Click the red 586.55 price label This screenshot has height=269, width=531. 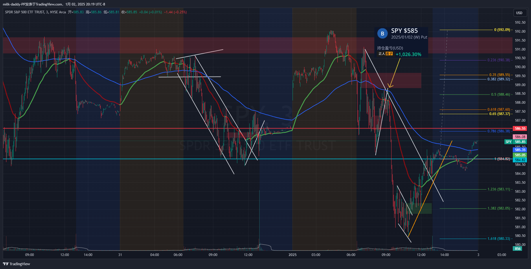click(x=520, y=129)
